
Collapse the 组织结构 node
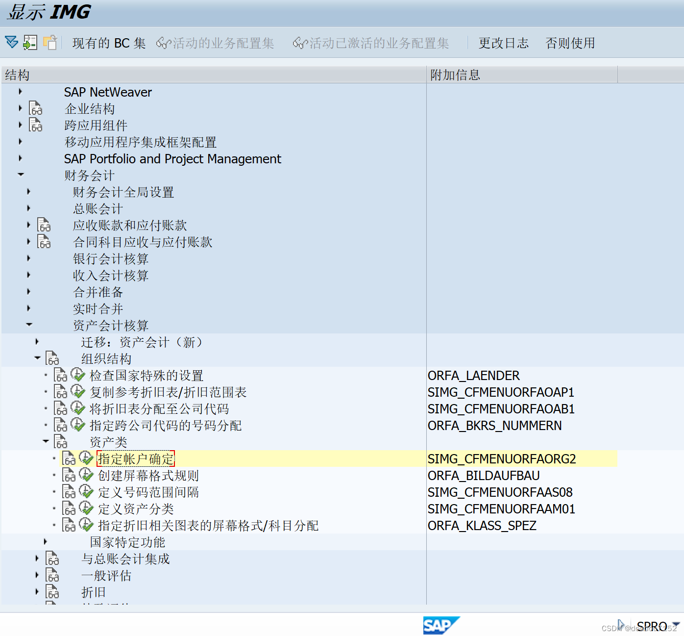37,357
